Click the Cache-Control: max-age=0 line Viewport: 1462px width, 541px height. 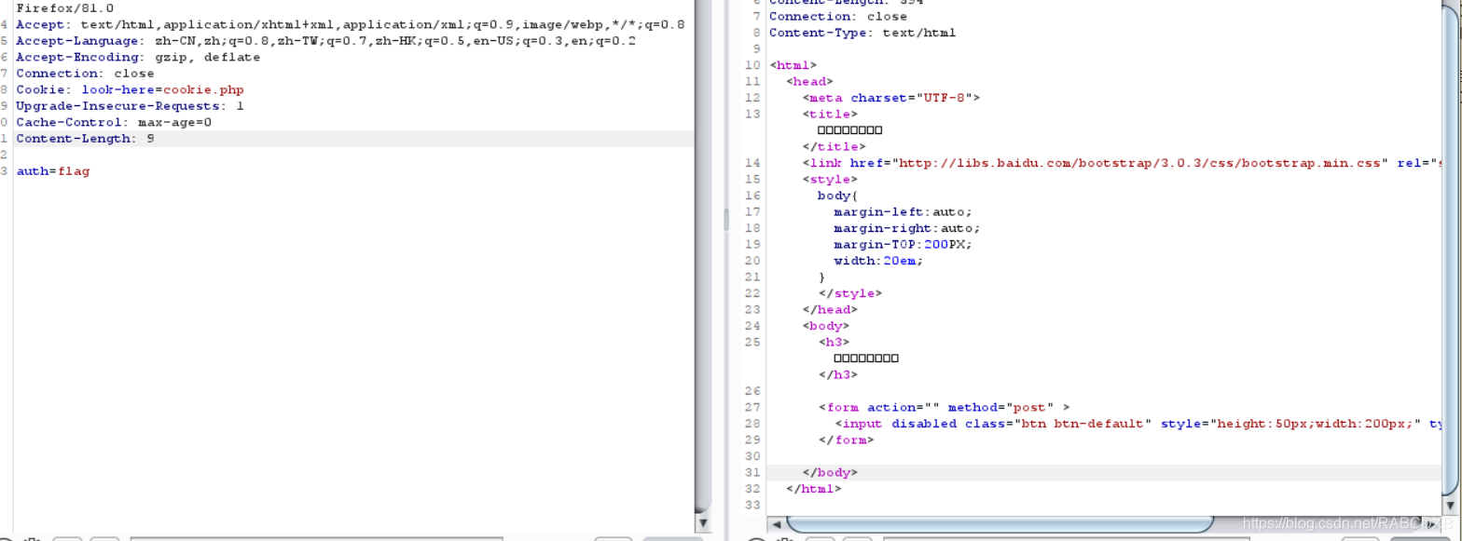tap(114, 122)
